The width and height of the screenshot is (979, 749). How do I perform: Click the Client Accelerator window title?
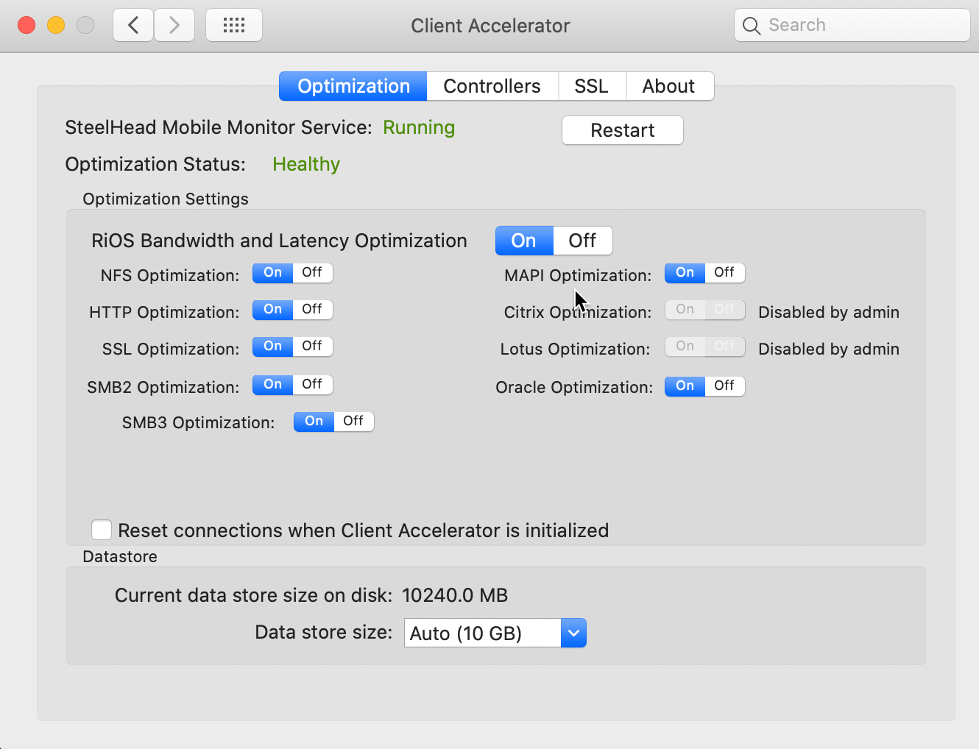[x=490, y=26]
